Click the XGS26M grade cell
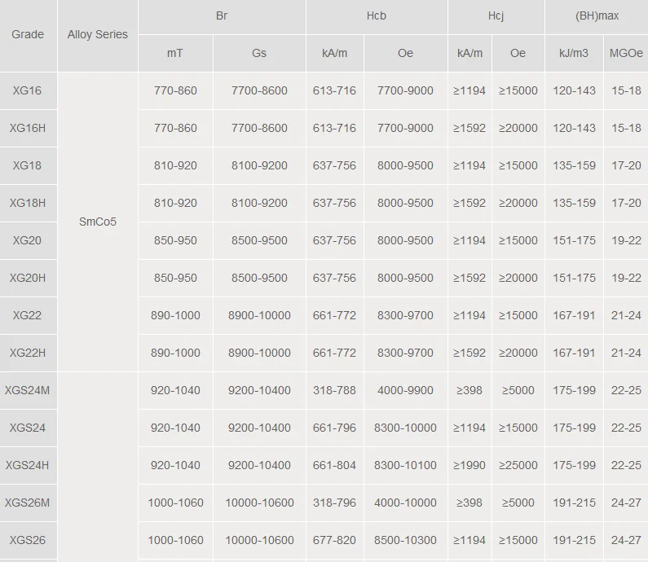The height and width of the screenshot is (562, 648). (x=28, y=503)
